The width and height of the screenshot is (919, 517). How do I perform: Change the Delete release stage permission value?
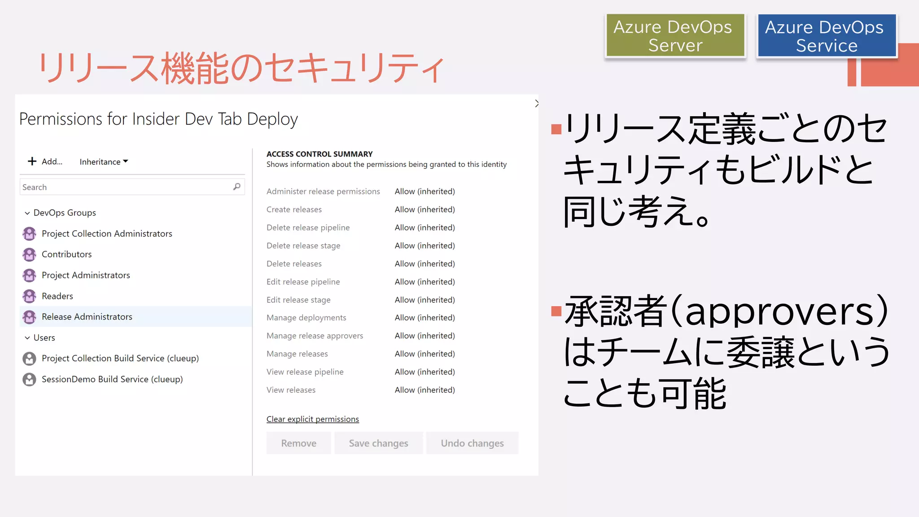[424, 245]
